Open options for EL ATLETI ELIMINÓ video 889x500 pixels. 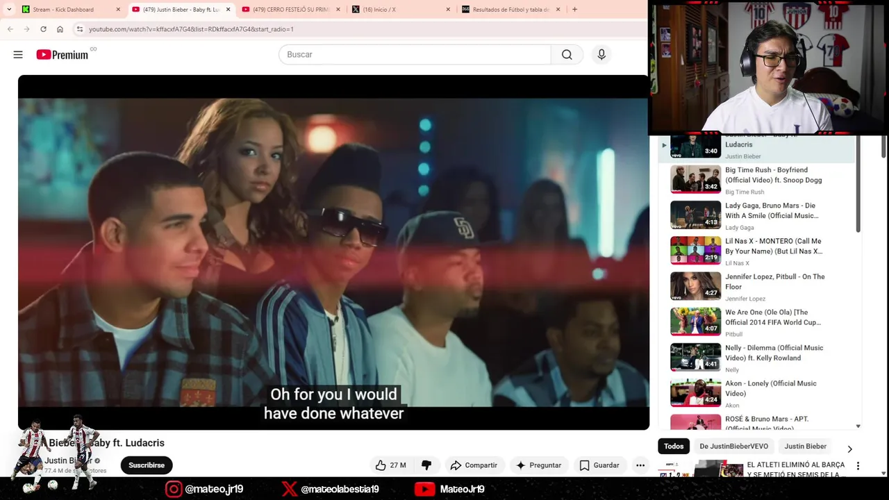858,466
